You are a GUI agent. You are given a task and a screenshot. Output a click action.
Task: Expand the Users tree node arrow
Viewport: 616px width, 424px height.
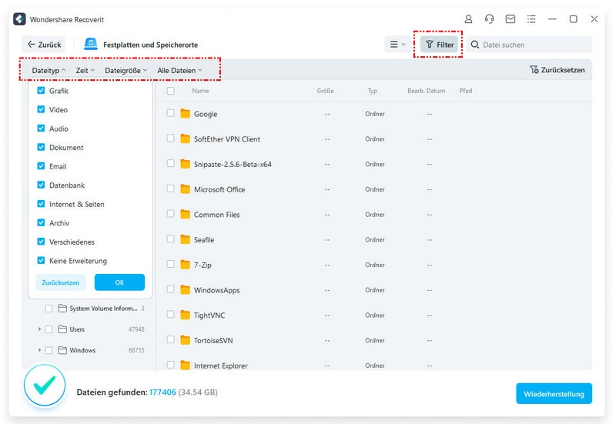pos(39,329)
